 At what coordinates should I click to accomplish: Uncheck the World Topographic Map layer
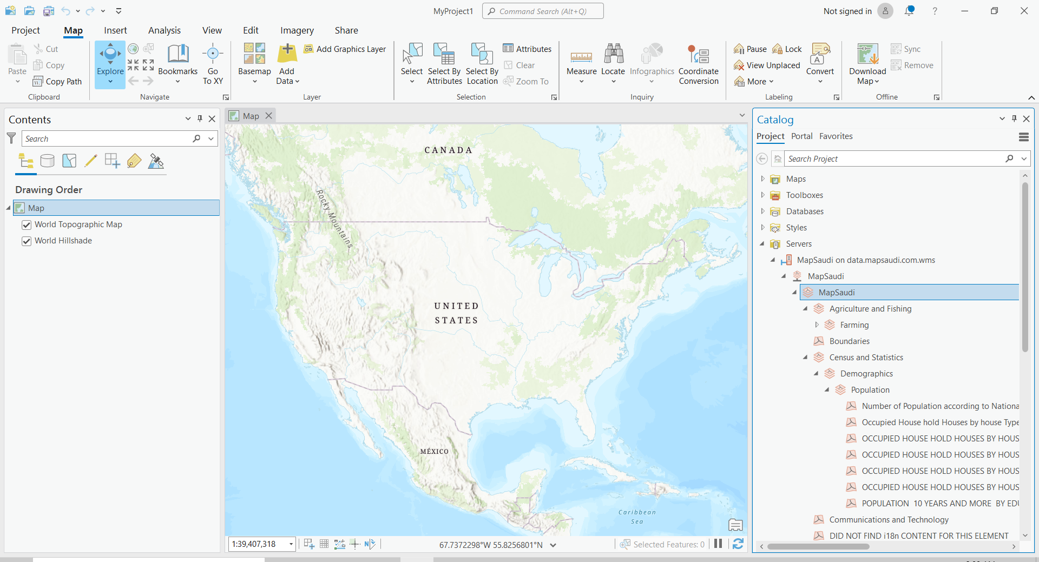pyautogui.click(x=27, y=225)
